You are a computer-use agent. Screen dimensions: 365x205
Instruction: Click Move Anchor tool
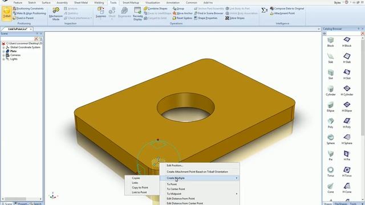coord(182,13)
